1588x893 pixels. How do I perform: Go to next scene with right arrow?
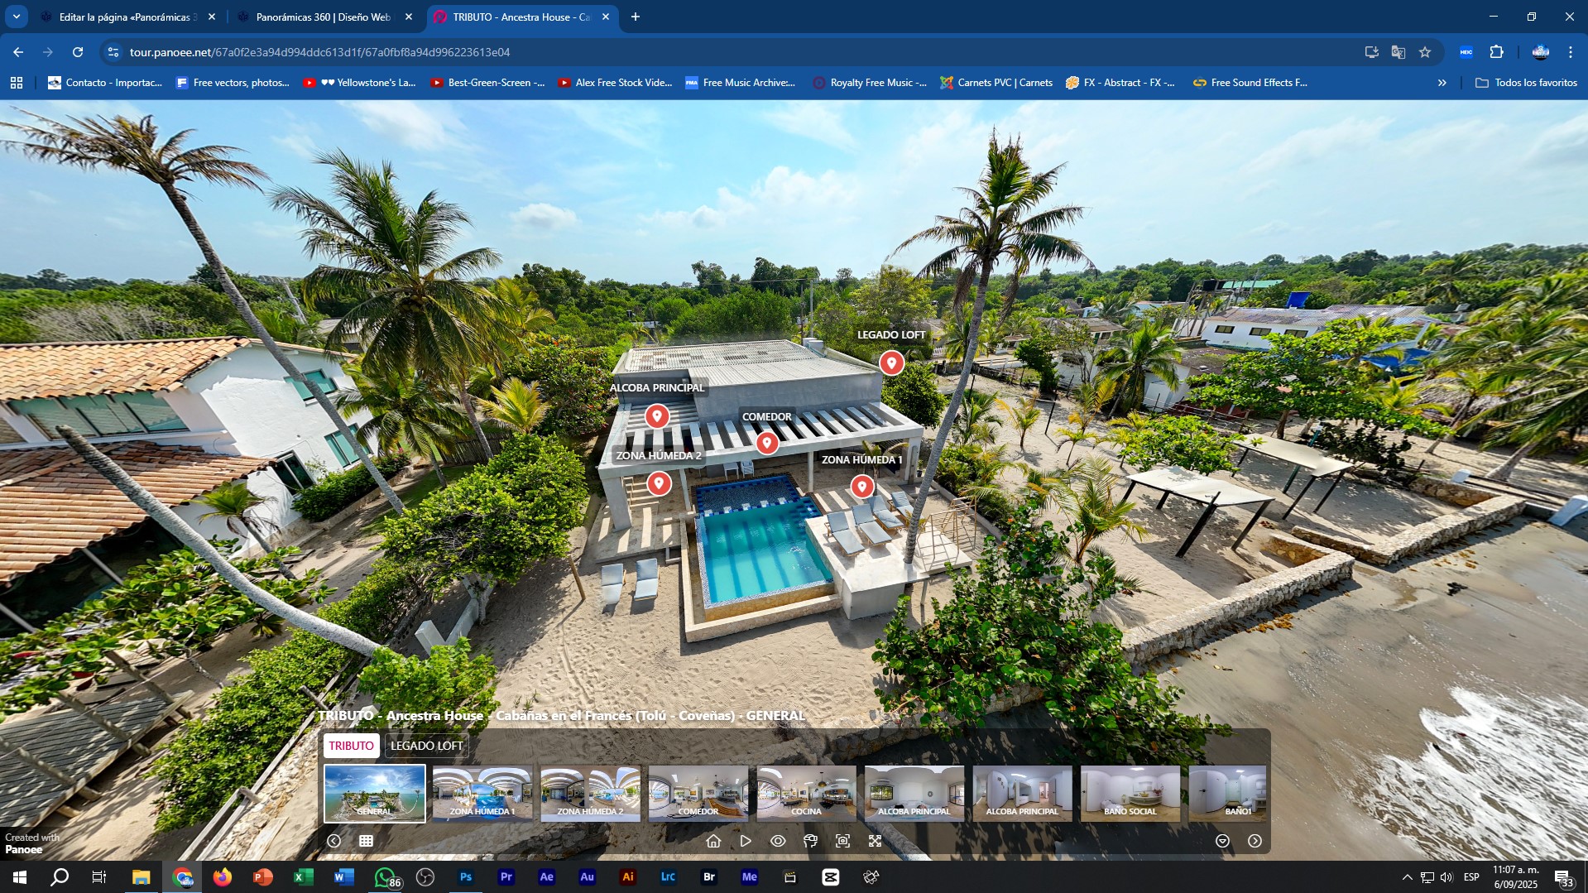pyautogui.click(x=1255, y=841)
